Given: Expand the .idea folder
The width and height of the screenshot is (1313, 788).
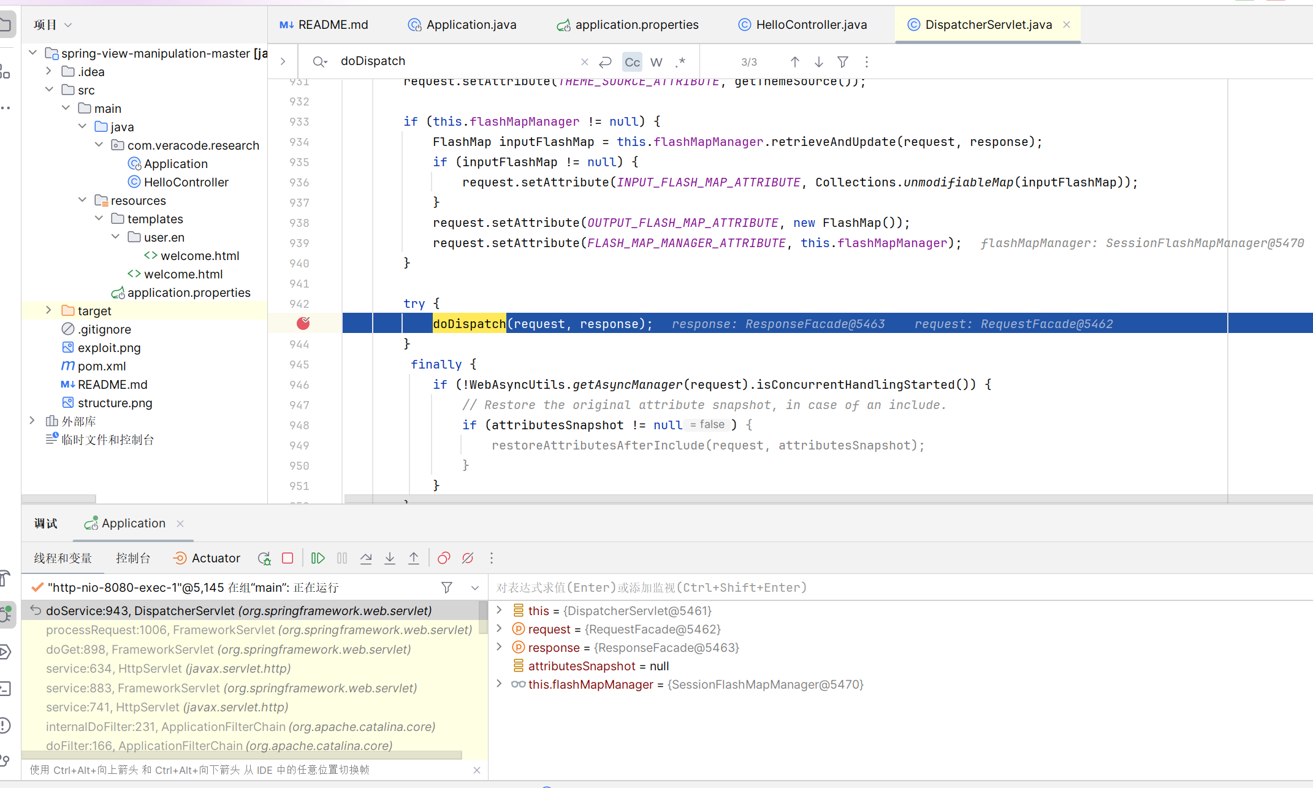Looking at the screenshot, I should pyautogui.click(x=49, y=71).
